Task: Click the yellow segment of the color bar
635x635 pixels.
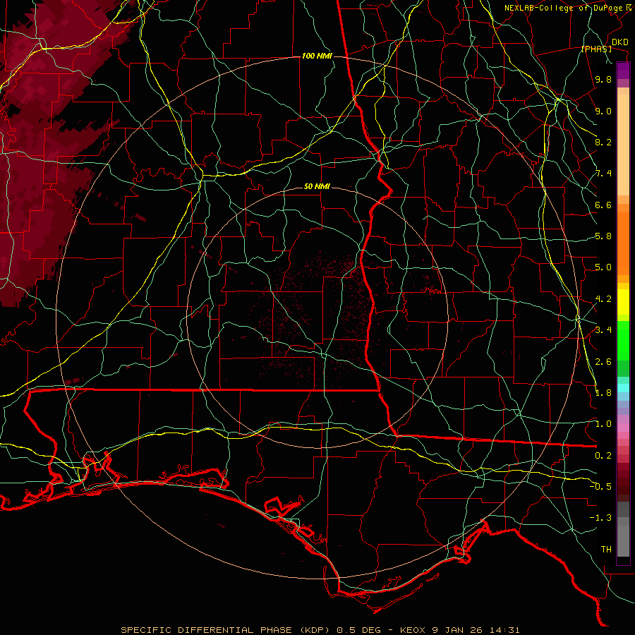Action: pyautogui.click(x=623, y=302)
